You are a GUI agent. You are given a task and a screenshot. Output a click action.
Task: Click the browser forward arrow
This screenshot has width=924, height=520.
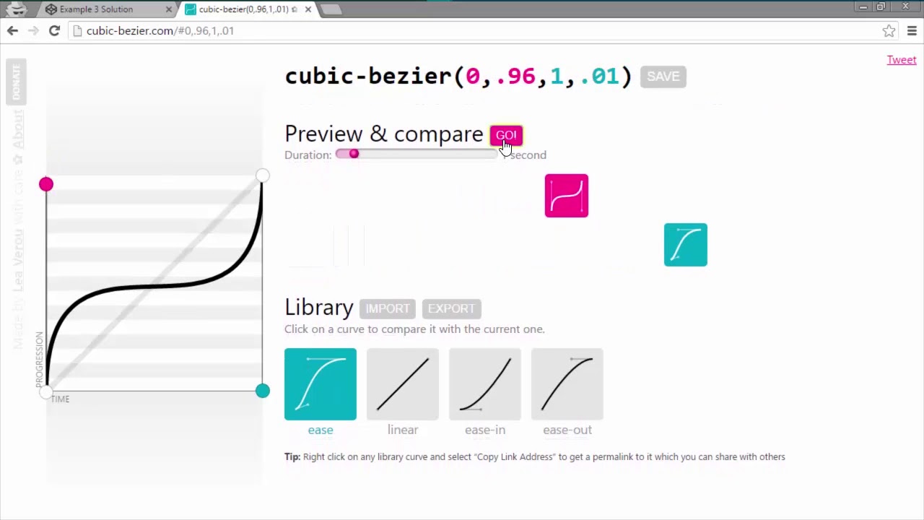click(33, 30)
